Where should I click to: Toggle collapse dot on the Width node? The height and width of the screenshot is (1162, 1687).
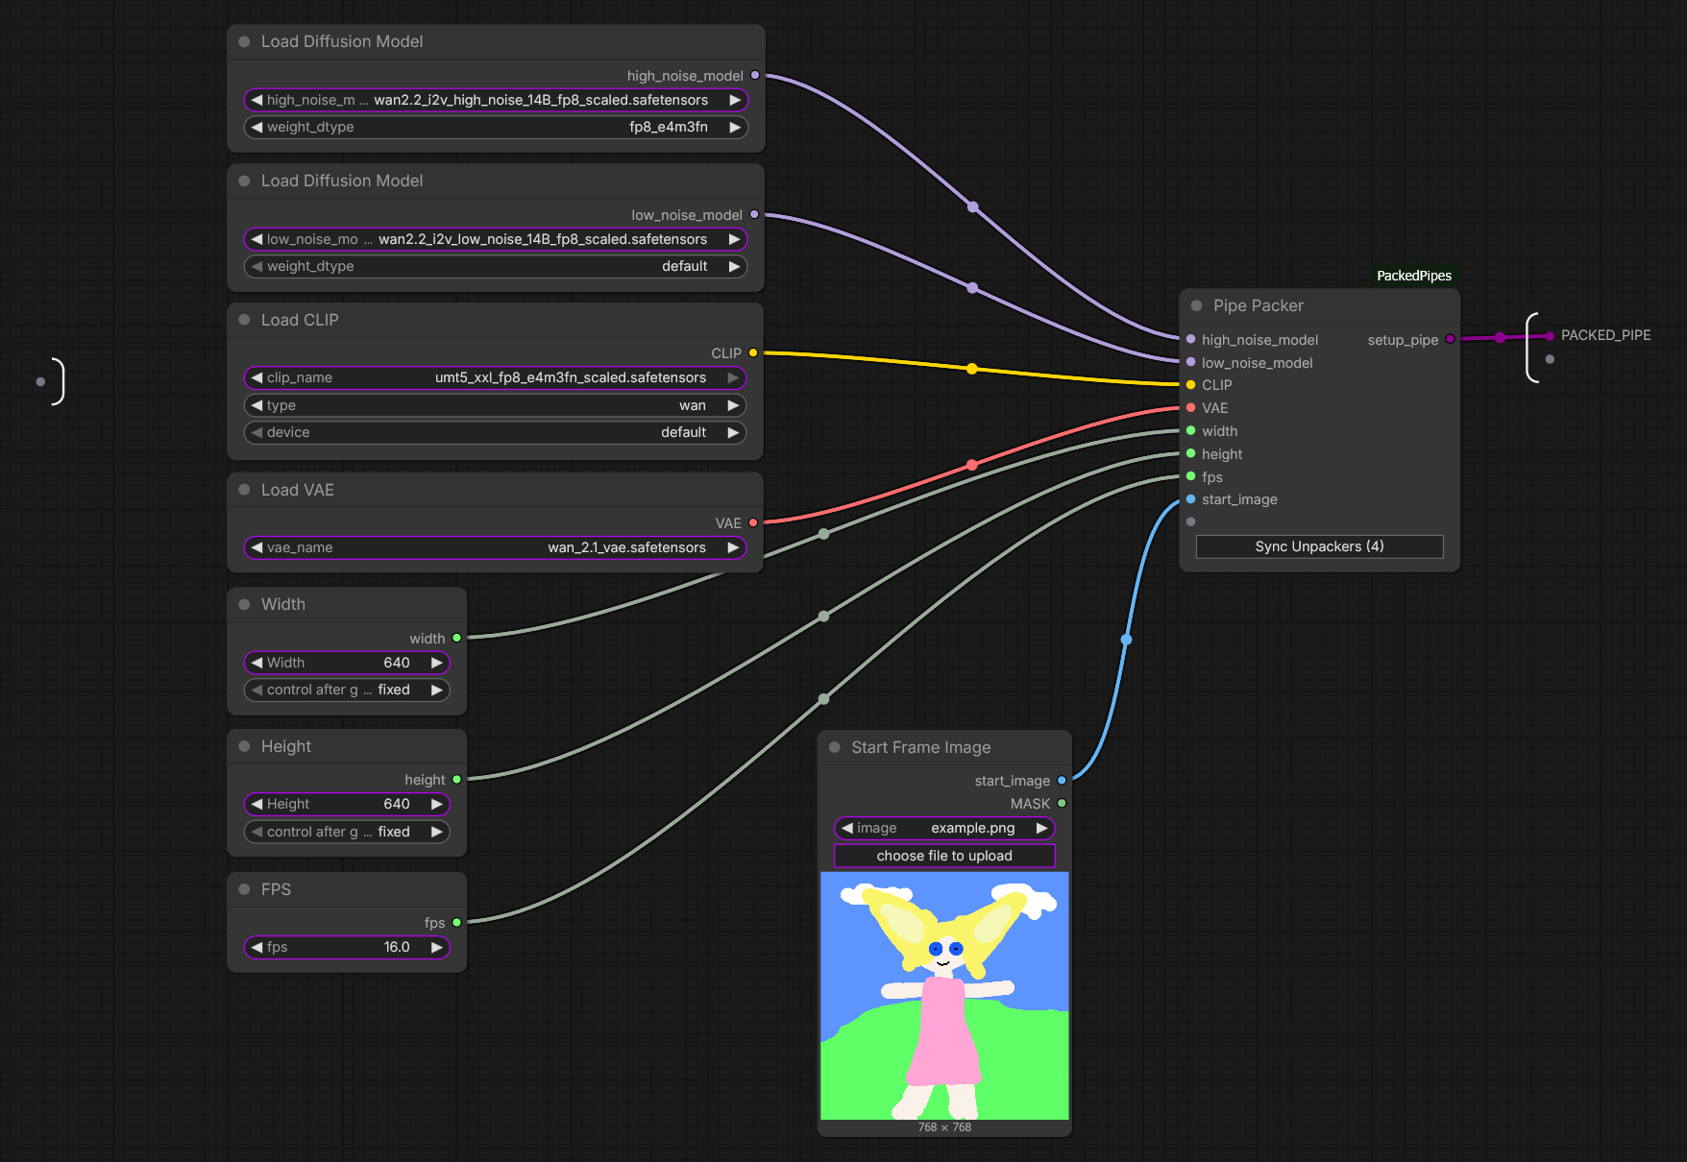[244, 604]
